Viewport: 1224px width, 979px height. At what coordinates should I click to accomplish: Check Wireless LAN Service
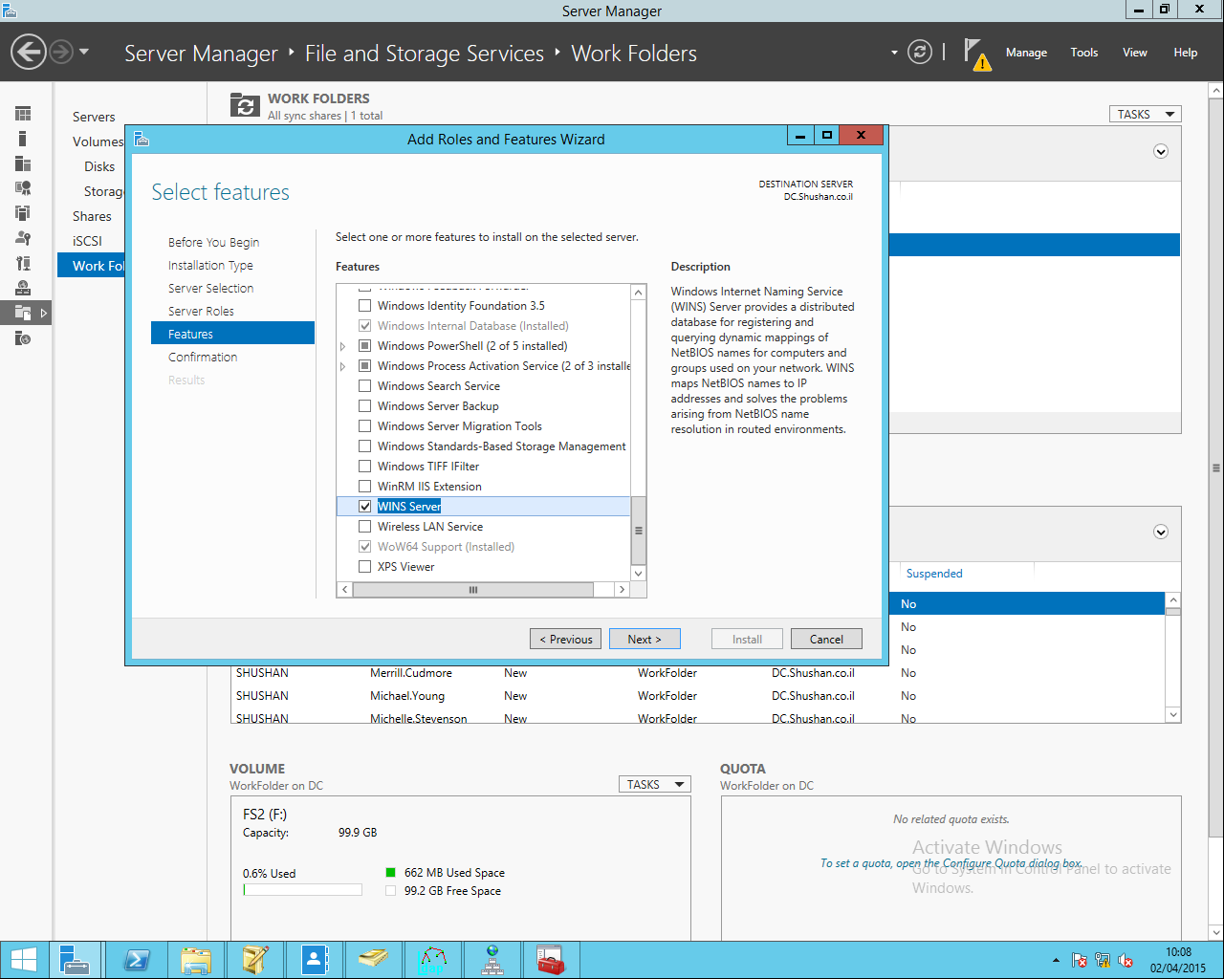click(364, 527)
